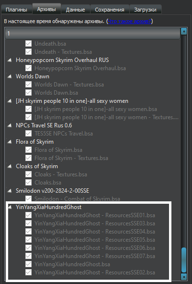Collapse Honeypopcorn Skyrim Overhaul RUS group
This screenshot has width=192, height=284.
click(x=10, y=60)
